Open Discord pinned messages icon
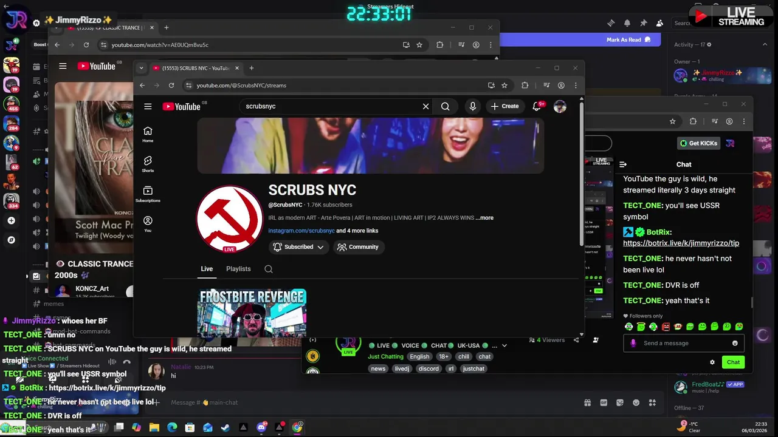This screenshot has height=437, width=778. pos(644,23)
